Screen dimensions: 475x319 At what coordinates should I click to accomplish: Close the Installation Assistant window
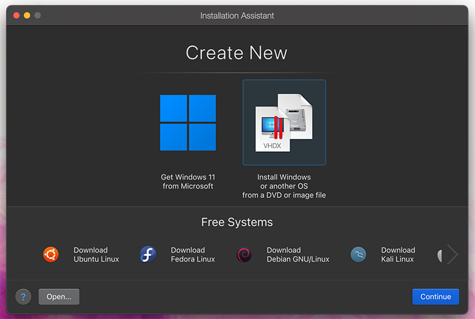tap(17, 15)
